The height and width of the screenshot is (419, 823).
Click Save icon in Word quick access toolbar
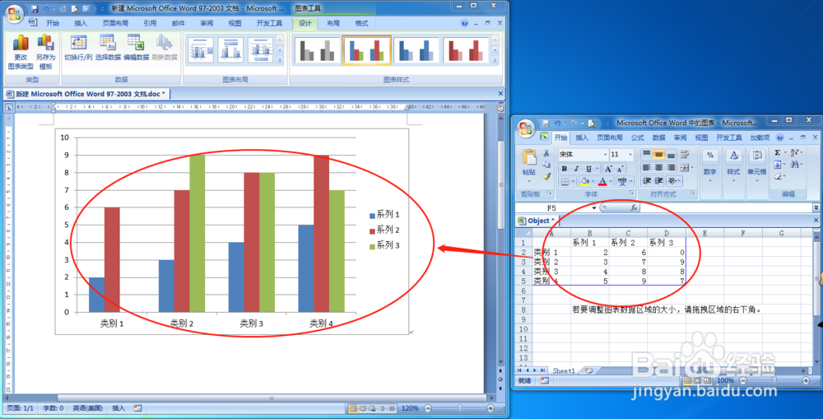35,9
